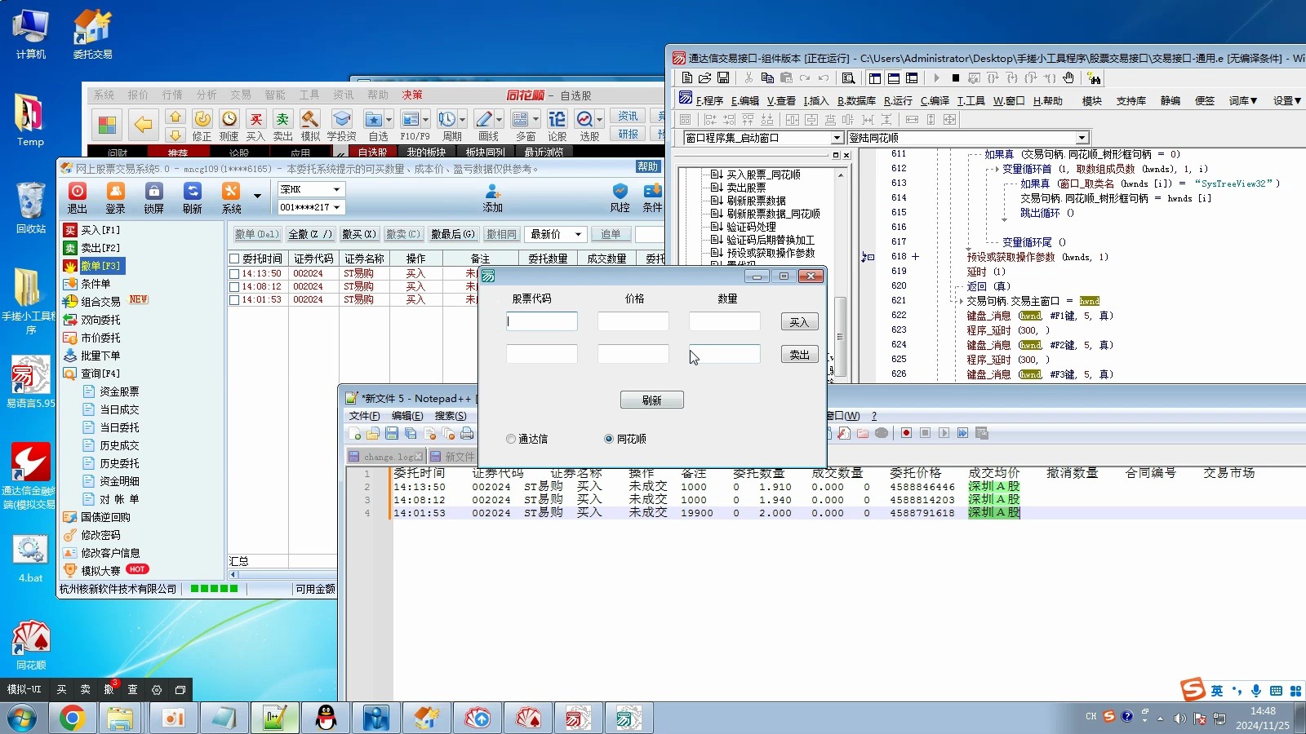Expand dropdown arrow next to 系统 icon

257,197
